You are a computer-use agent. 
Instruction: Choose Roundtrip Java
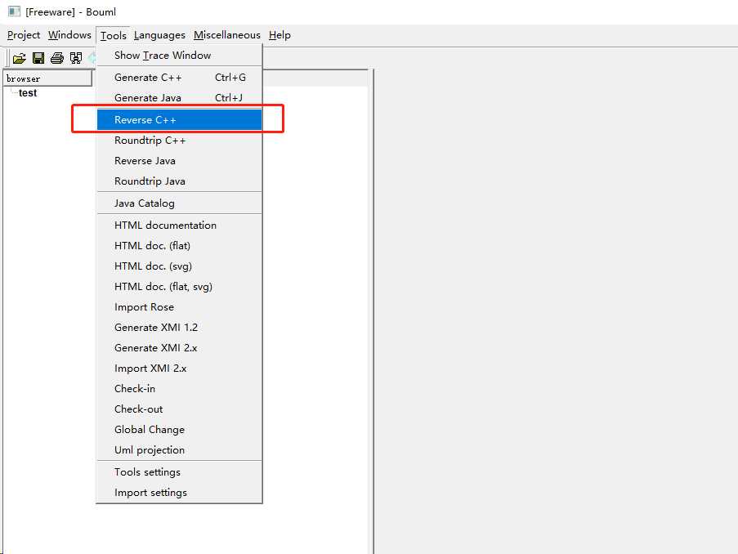click(179, 181)
